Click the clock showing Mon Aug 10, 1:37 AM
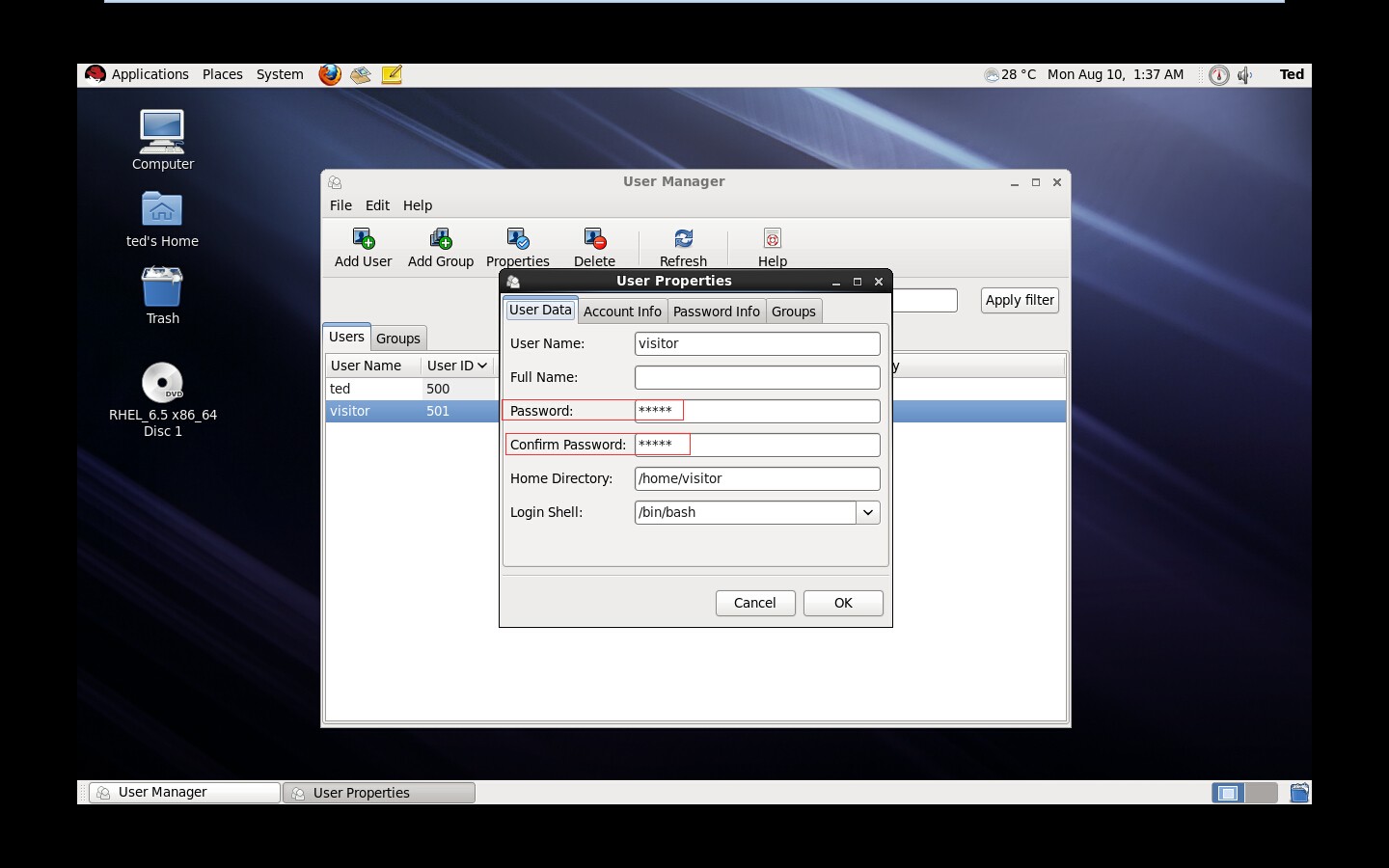 1115,74
